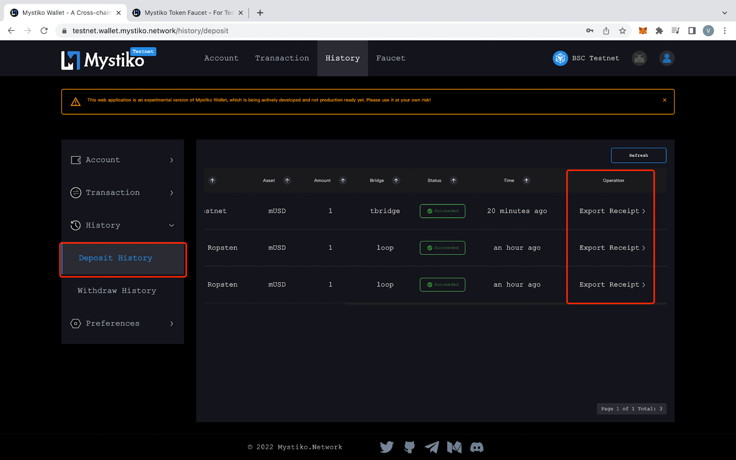The image size is (736, 460).
Task: Open the media controls icon in toolbar
Action: [675, 31]
